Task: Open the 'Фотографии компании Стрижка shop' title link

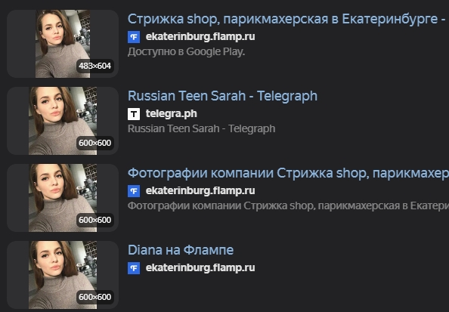Action: [x=288, y=173]
